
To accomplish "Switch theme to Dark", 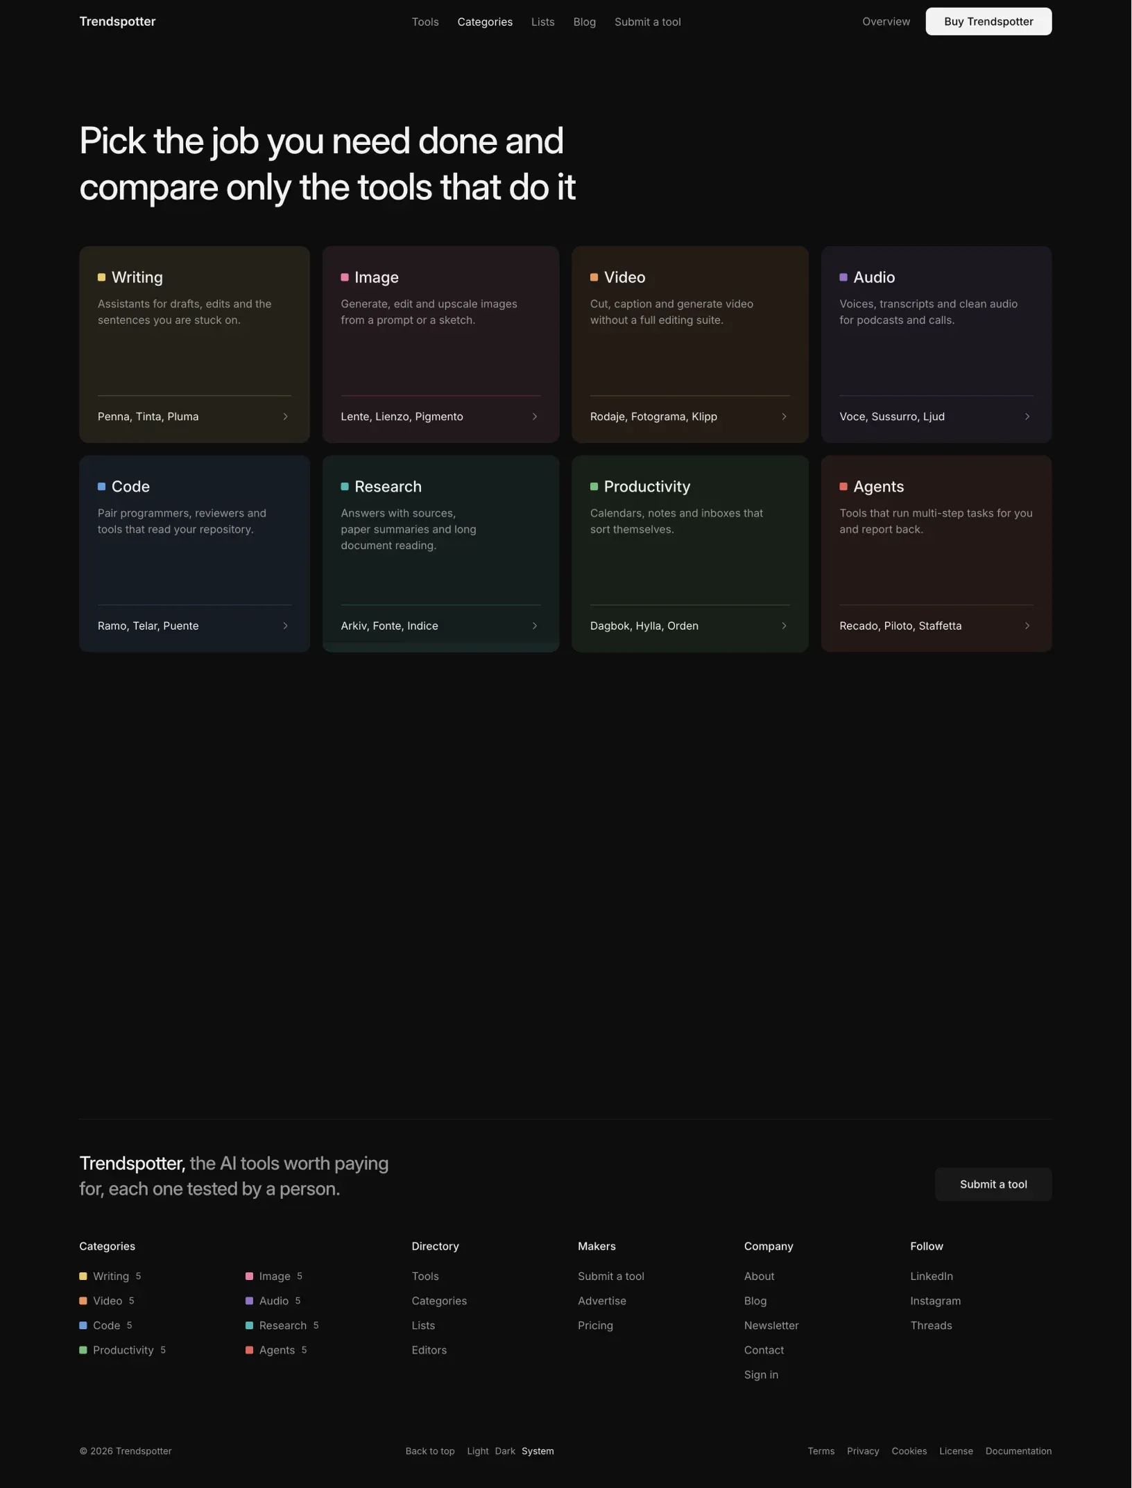I will pyautogui.click(x=505, y=1451).
